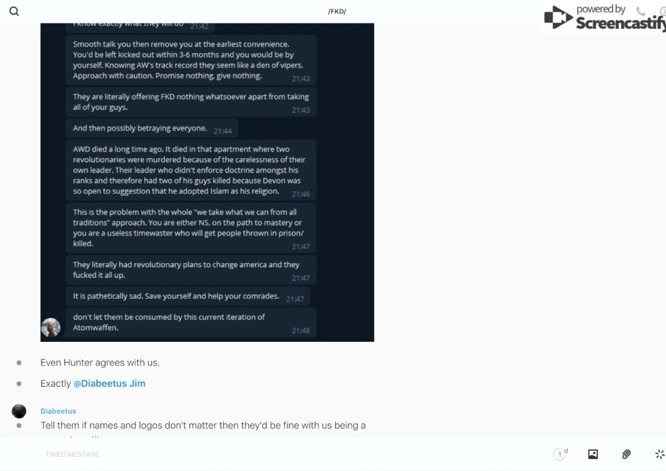Attach a picture with the image icon
This screenshot has width=666, height=471.
(x=593, y=454)
